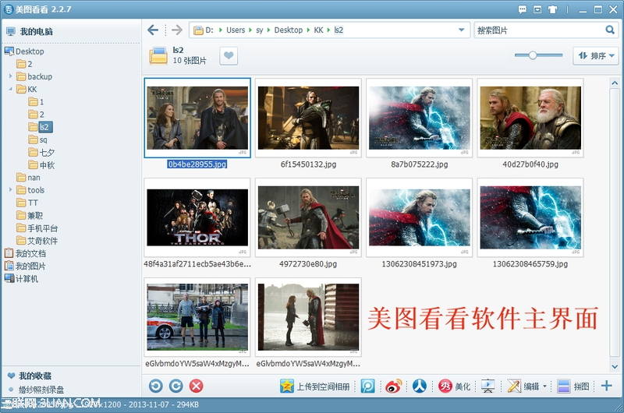The image size is (624, 413).
Task: Select thumbnail 40d27b0f40.jpg
Action: pyautogui.click(x=530, y=118)
